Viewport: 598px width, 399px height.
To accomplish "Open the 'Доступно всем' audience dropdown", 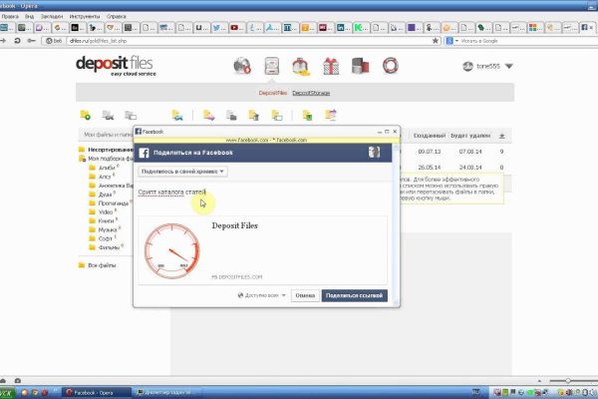I will pyautogui.click(x=263, y=295).
